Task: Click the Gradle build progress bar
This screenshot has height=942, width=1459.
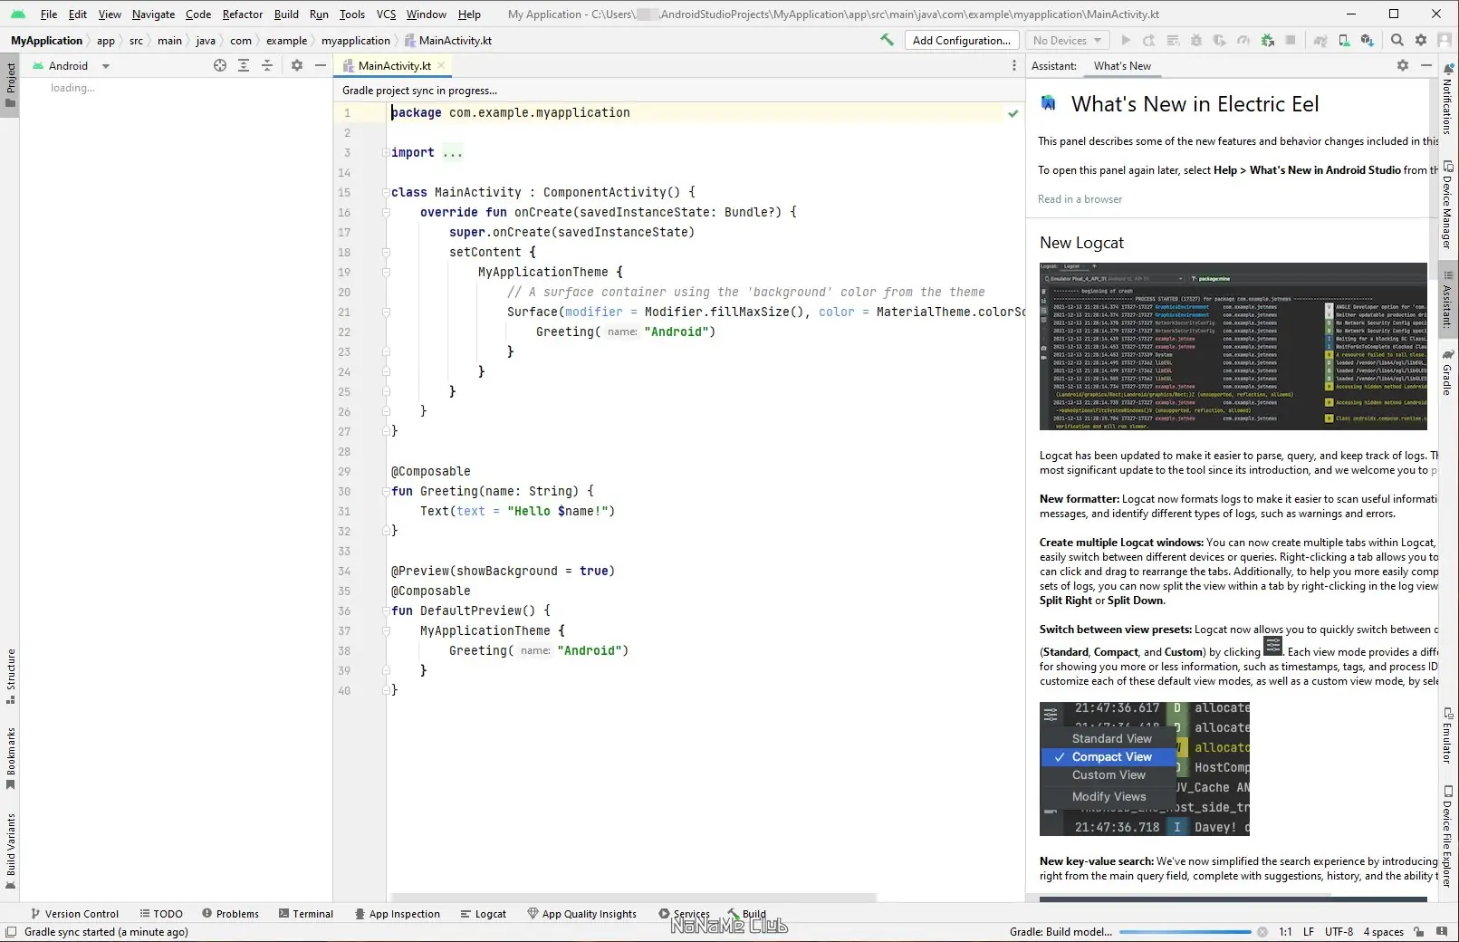Action: click(x=1185, y=932)
